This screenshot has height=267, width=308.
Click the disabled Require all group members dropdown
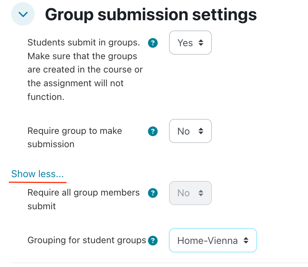[x=190, y=193]
